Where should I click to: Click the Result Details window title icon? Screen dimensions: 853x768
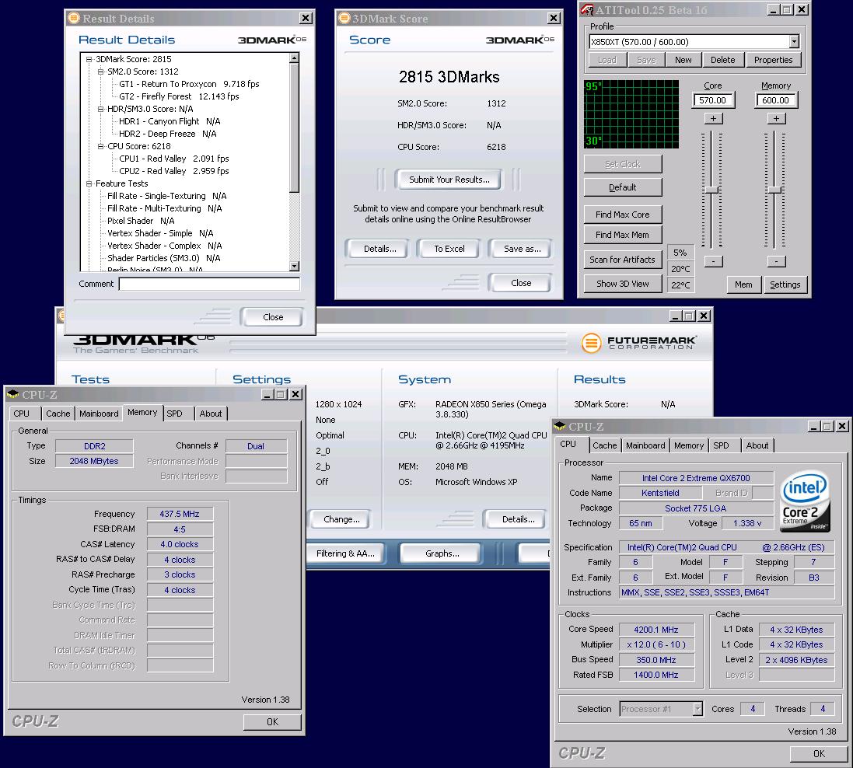click(x=73, y=18)
